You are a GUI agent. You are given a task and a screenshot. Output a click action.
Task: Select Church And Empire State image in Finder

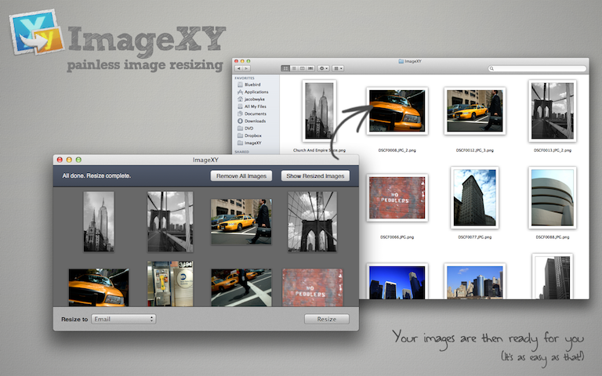coord(319,111)
